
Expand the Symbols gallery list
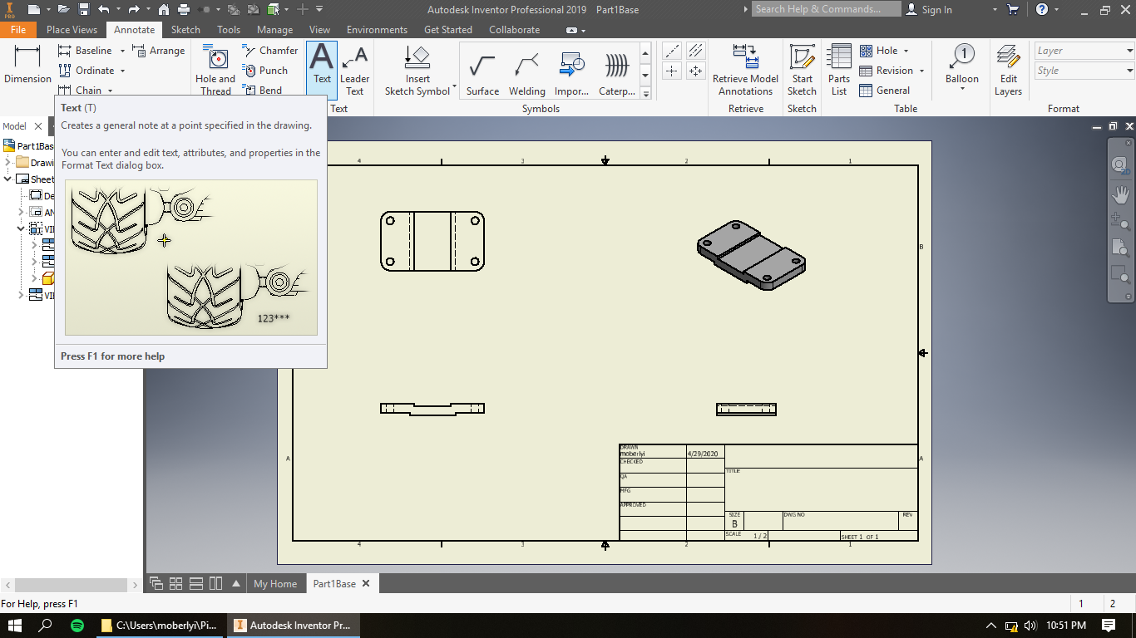click(646, 94)
